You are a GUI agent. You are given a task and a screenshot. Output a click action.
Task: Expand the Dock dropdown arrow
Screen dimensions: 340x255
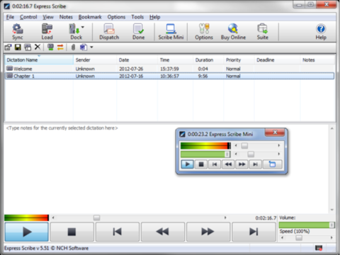click(83, 27)
